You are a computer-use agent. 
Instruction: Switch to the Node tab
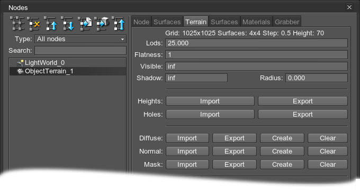click(141, 22)
